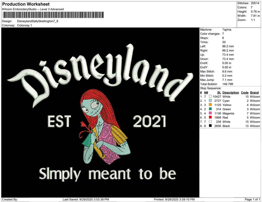Click the green color swatch in stop sequence

tap(210, 109)
